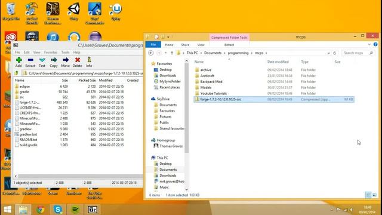The height and width of the screenshot is (215, 382).
Task: Open Help menu in 7-Zip
Action: coord(77,53)
